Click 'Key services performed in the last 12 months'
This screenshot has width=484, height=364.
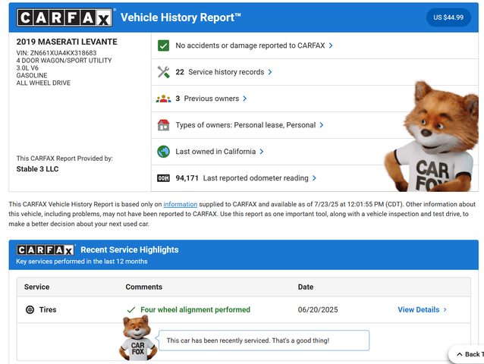pyautogui.click(x=82, y=262)
